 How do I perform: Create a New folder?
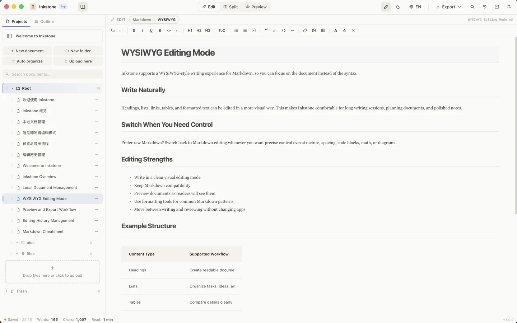(78, 51)
